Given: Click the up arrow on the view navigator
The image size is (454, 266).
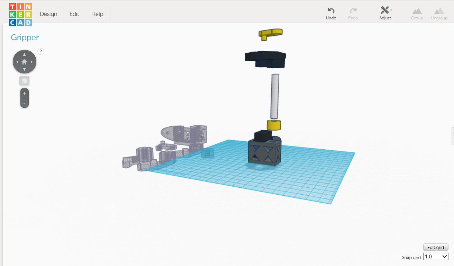Looking at the screenshot, I should pyautogui.click(x=24, y=54).
